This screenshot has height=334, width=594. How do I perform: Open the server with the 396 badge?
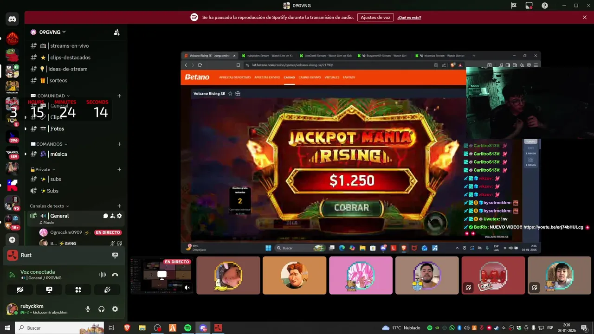(12, 137)
